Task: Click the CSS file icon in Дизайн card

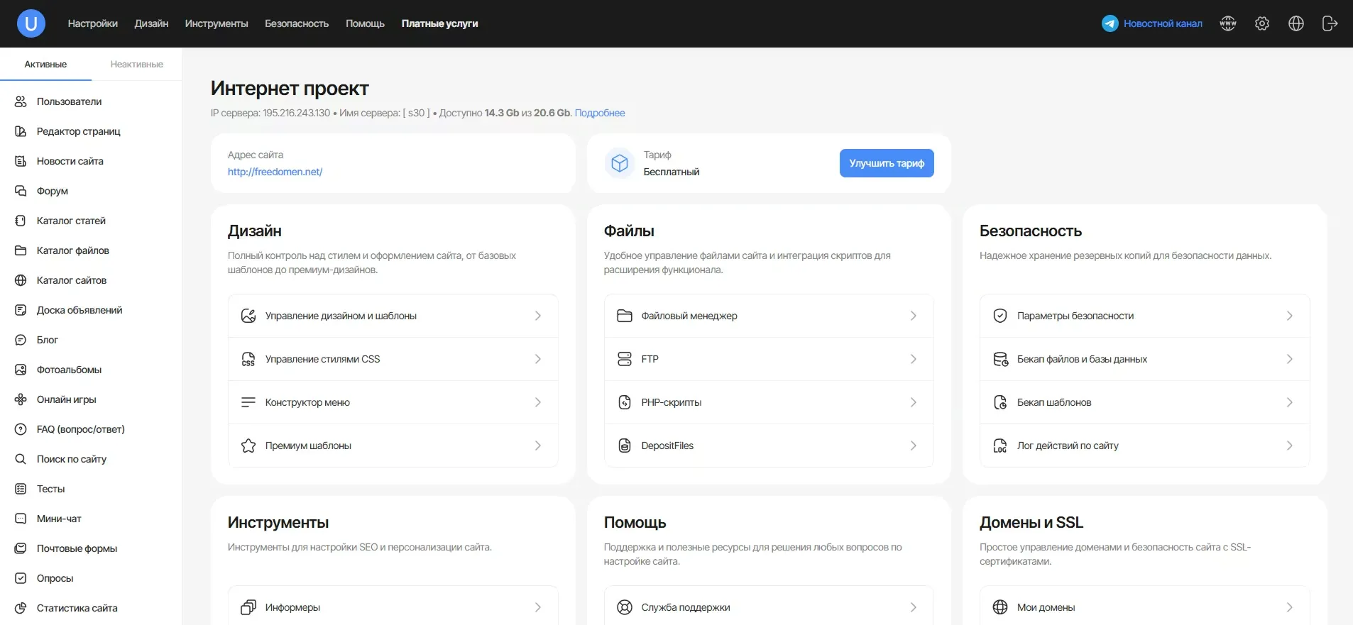Action: 248,359
